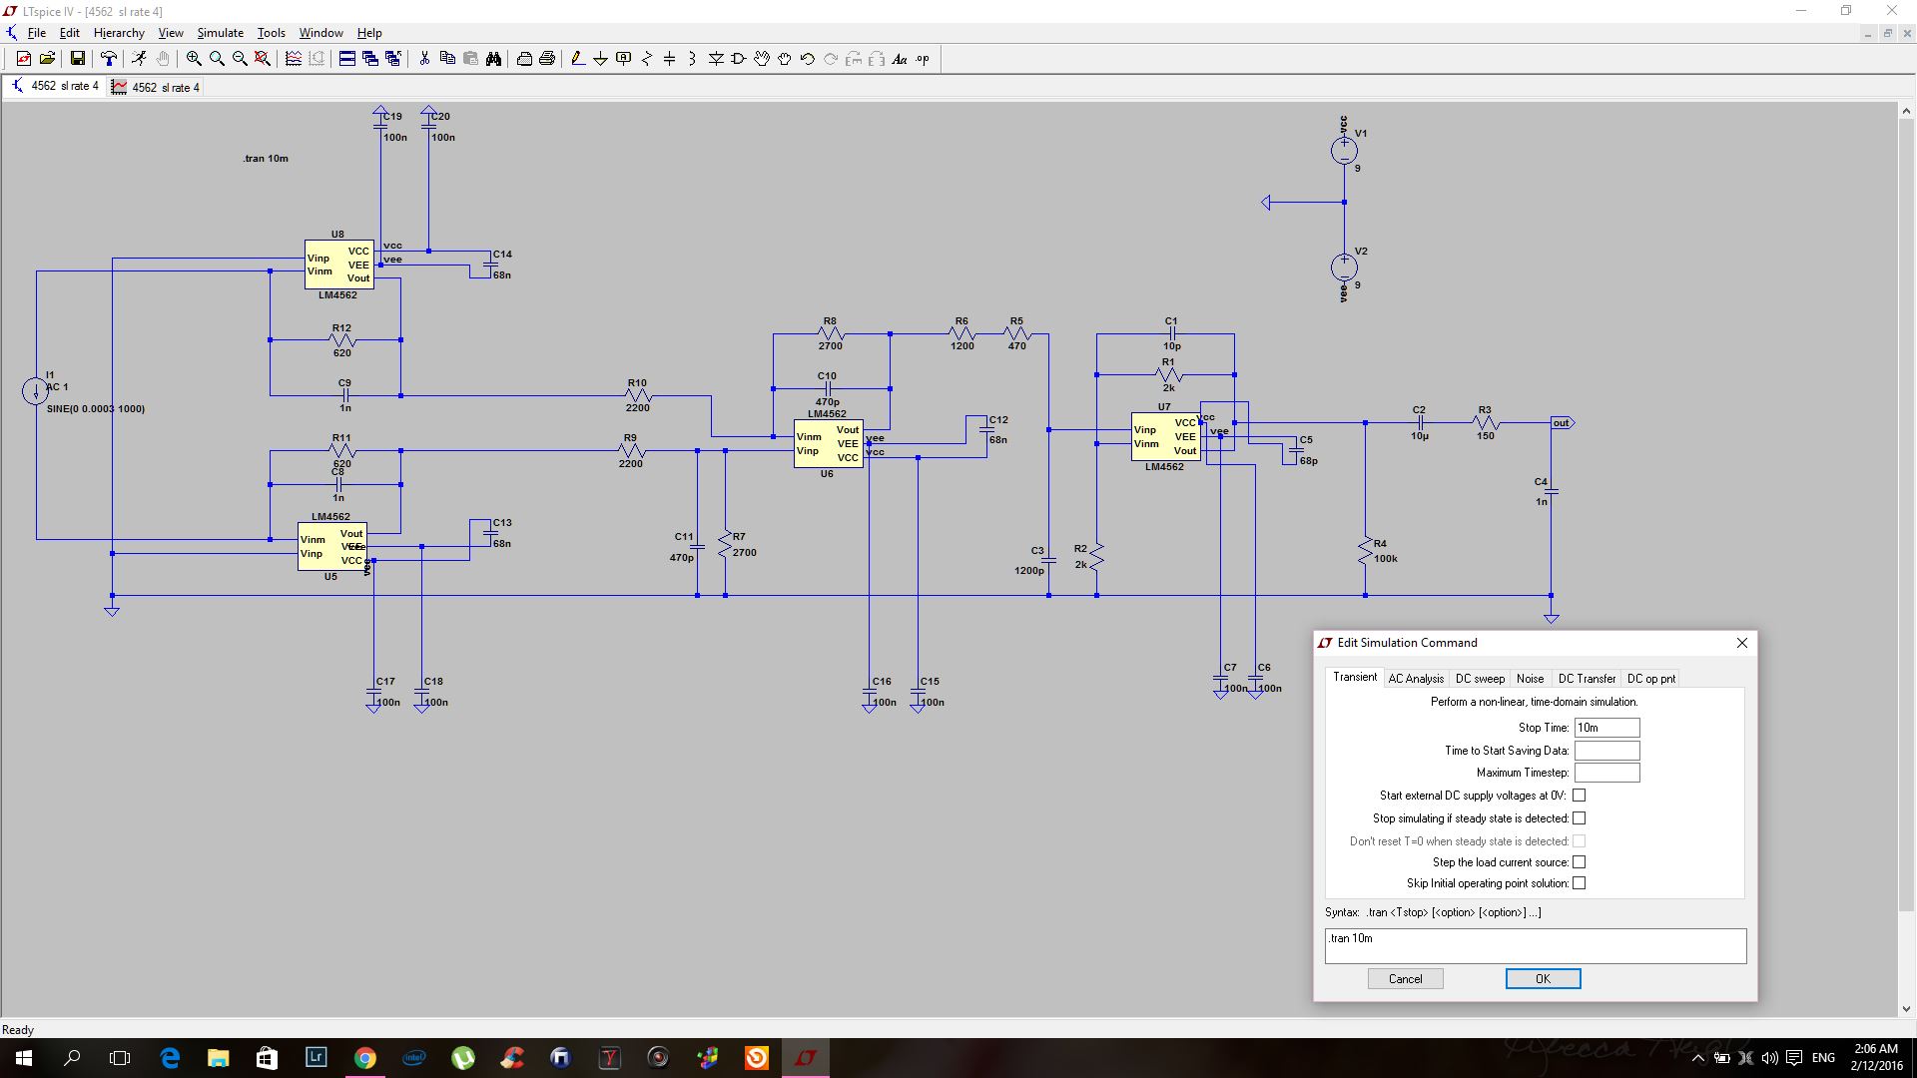Switch to the DC Transfer tab
Image resolution: width=1917 pixels, height=1078 pixels.
1587,679
